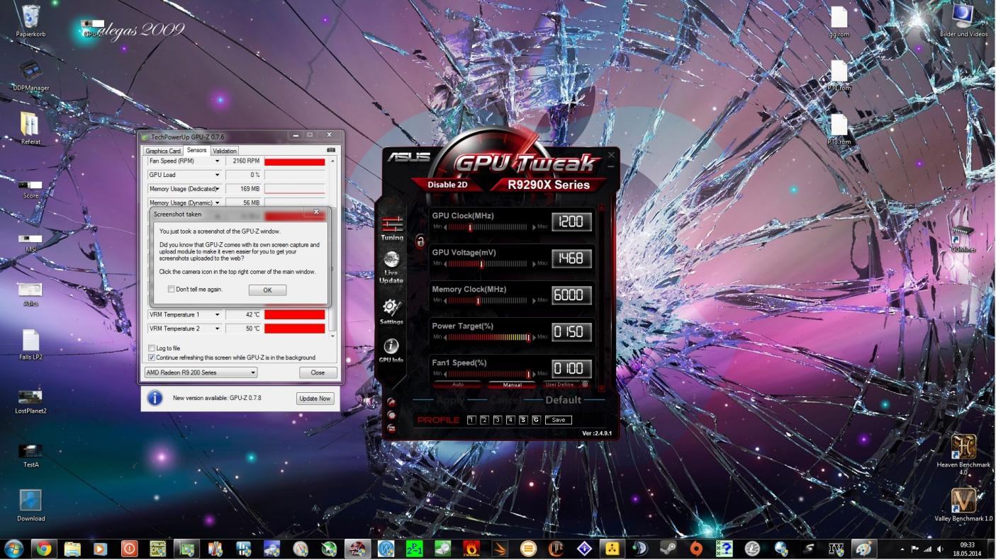The image size is (996, 560).
Task: Open VRM Temperature 1 dropdown
Action: (x=218, y=314)
